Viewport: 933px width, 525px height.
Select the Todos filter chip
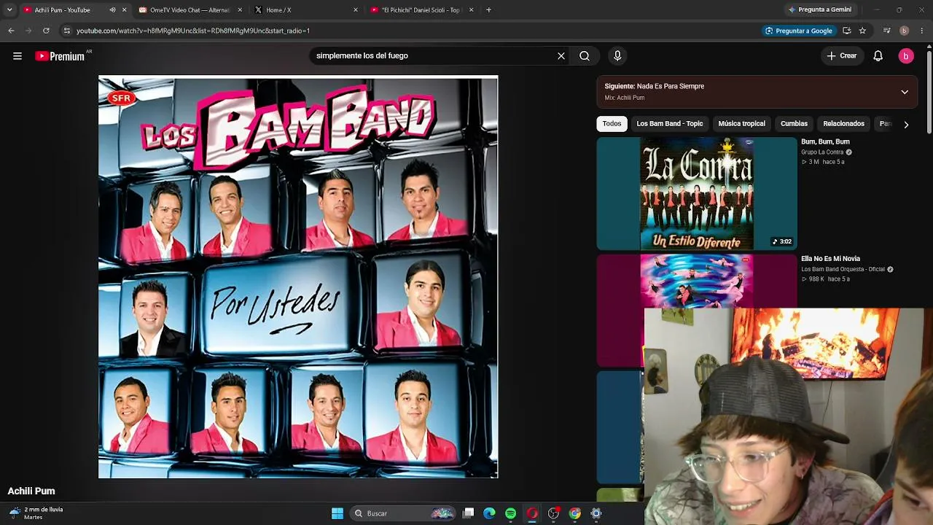[612, 124]
